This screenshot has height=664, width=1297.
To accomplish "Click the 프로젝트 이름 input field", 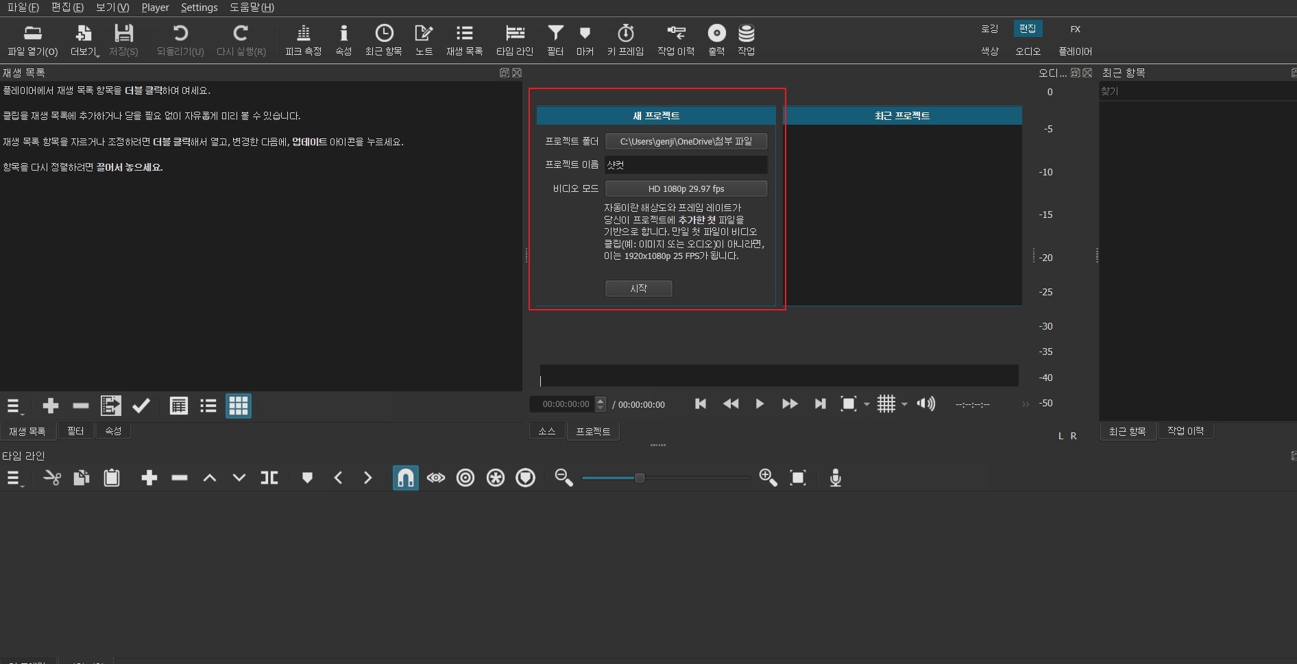I will [x=686, y=164].
